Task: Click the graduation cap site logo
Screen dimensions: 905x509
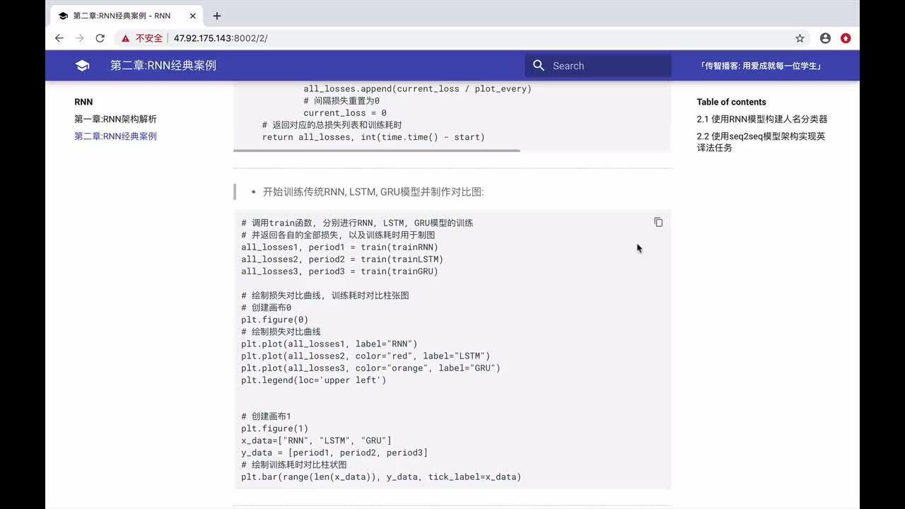Action: (x=82, y=66)
